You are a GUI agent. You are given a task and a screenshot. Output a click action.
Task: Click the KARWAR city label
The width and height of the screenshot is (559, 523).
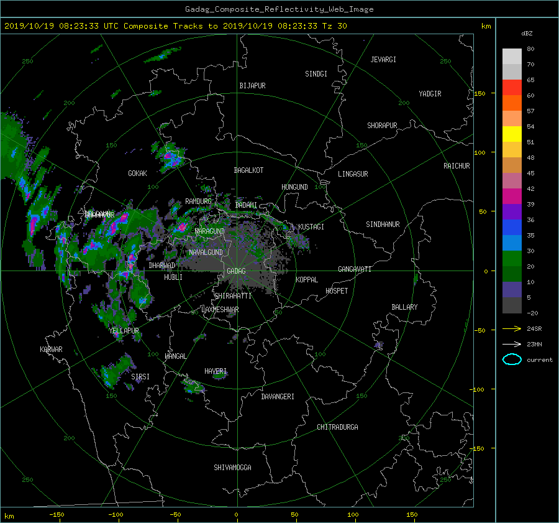tap(51, 349)
